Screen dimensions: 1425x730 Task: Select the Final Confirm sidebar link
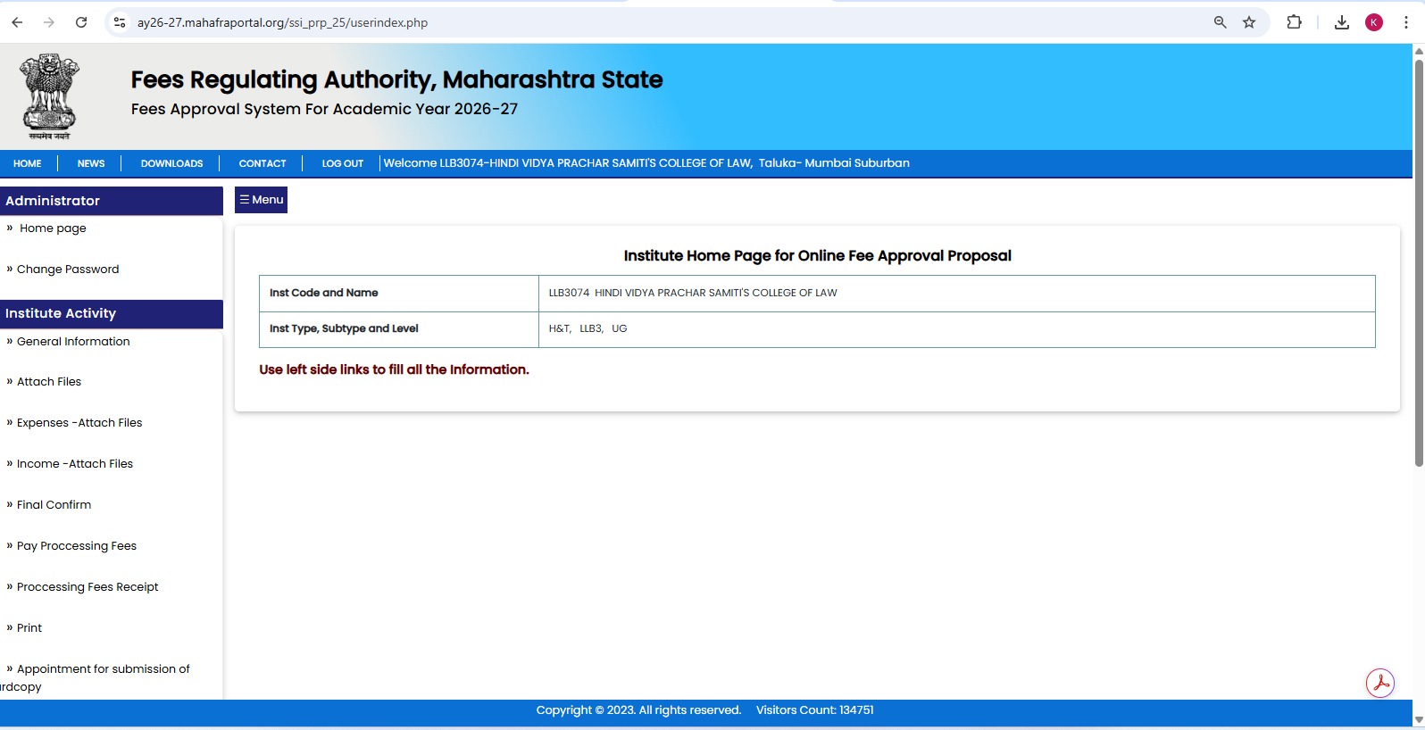pyautogui.click(x=54, y=505)
